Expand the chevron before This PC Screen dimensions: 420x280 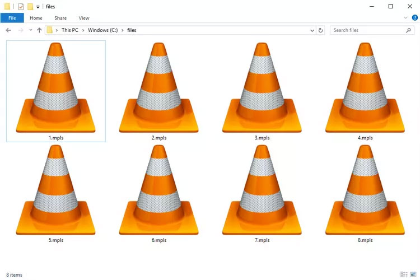point(57,30)
